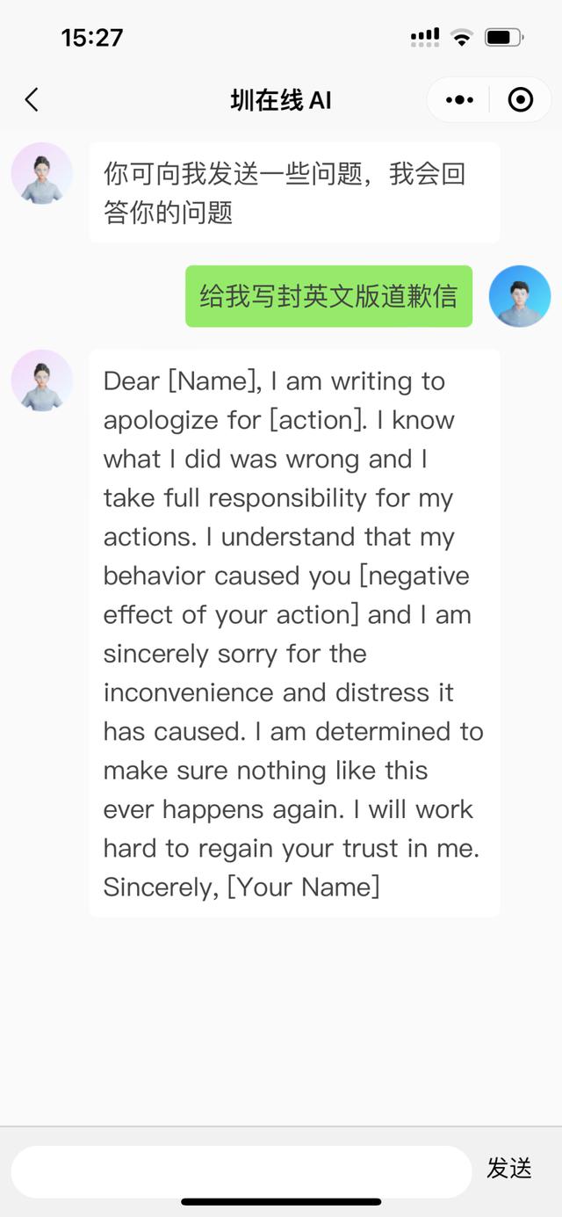562x1217 pixels.
Task: Tap the [Your Name] placeholder text
Action: (303, 886)
